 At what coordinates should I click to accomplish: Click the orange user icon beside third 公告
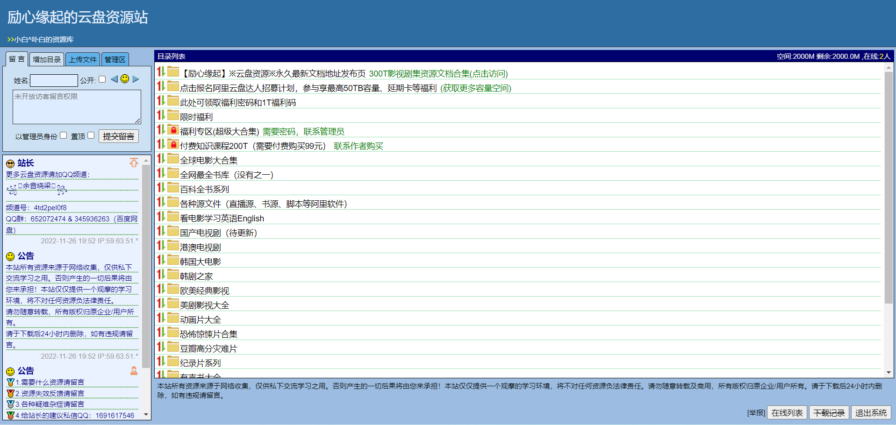tap(134, 371)
